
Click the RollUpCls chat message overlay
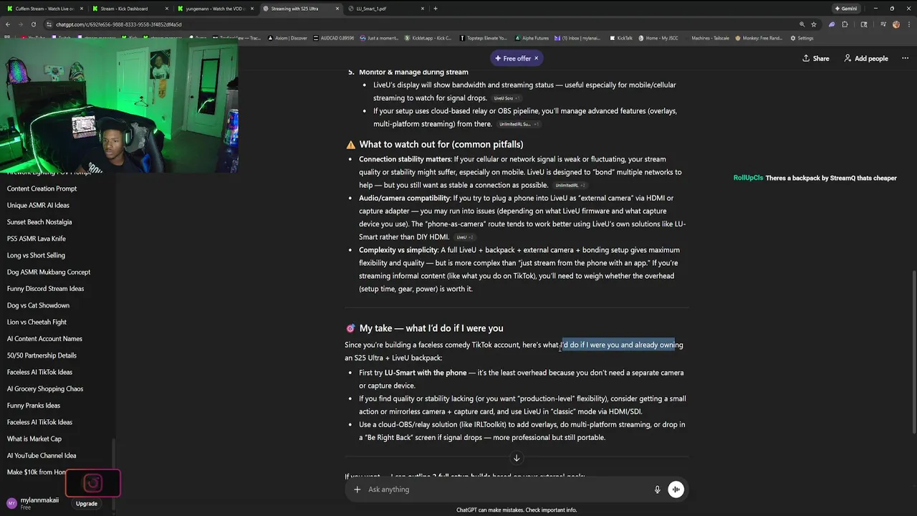pos(815,178)
